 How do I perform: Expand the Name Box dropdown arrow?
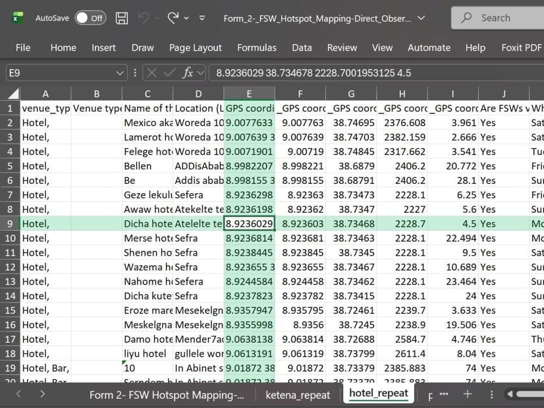coord(120,73)
